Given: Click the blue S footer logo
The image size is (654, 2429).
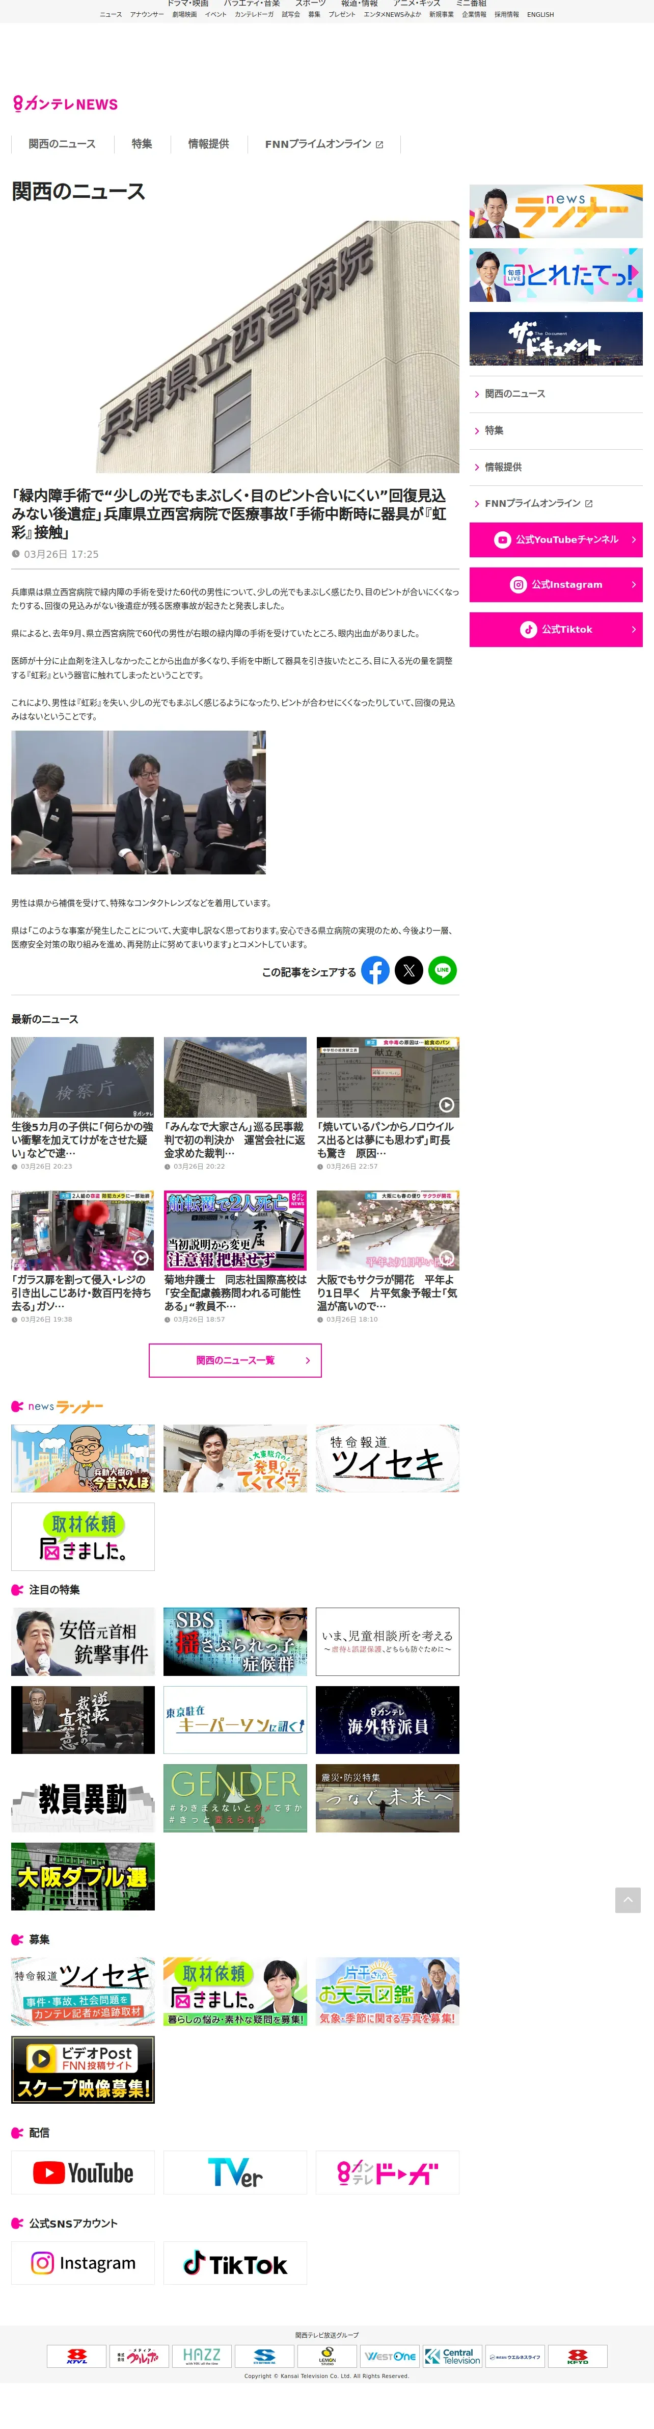Looking at the screenshot, I should (x=264, y=2357).
